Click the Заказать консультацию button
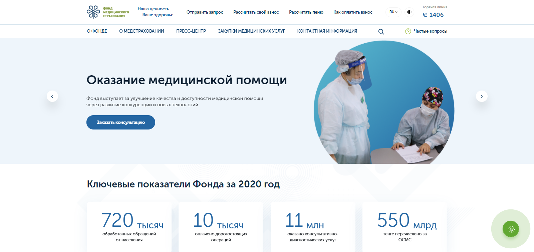This screenshot has height=252, width=534. [x=121, y=122]
